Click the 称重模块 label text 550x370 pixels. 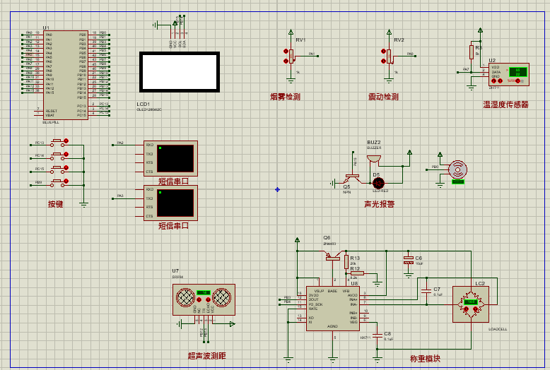[x=425, y=359]
